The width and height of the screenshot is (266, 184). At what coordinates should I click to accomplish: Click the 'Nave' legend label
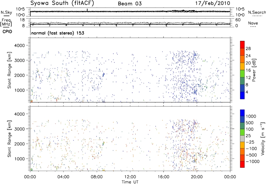[253, 23]
